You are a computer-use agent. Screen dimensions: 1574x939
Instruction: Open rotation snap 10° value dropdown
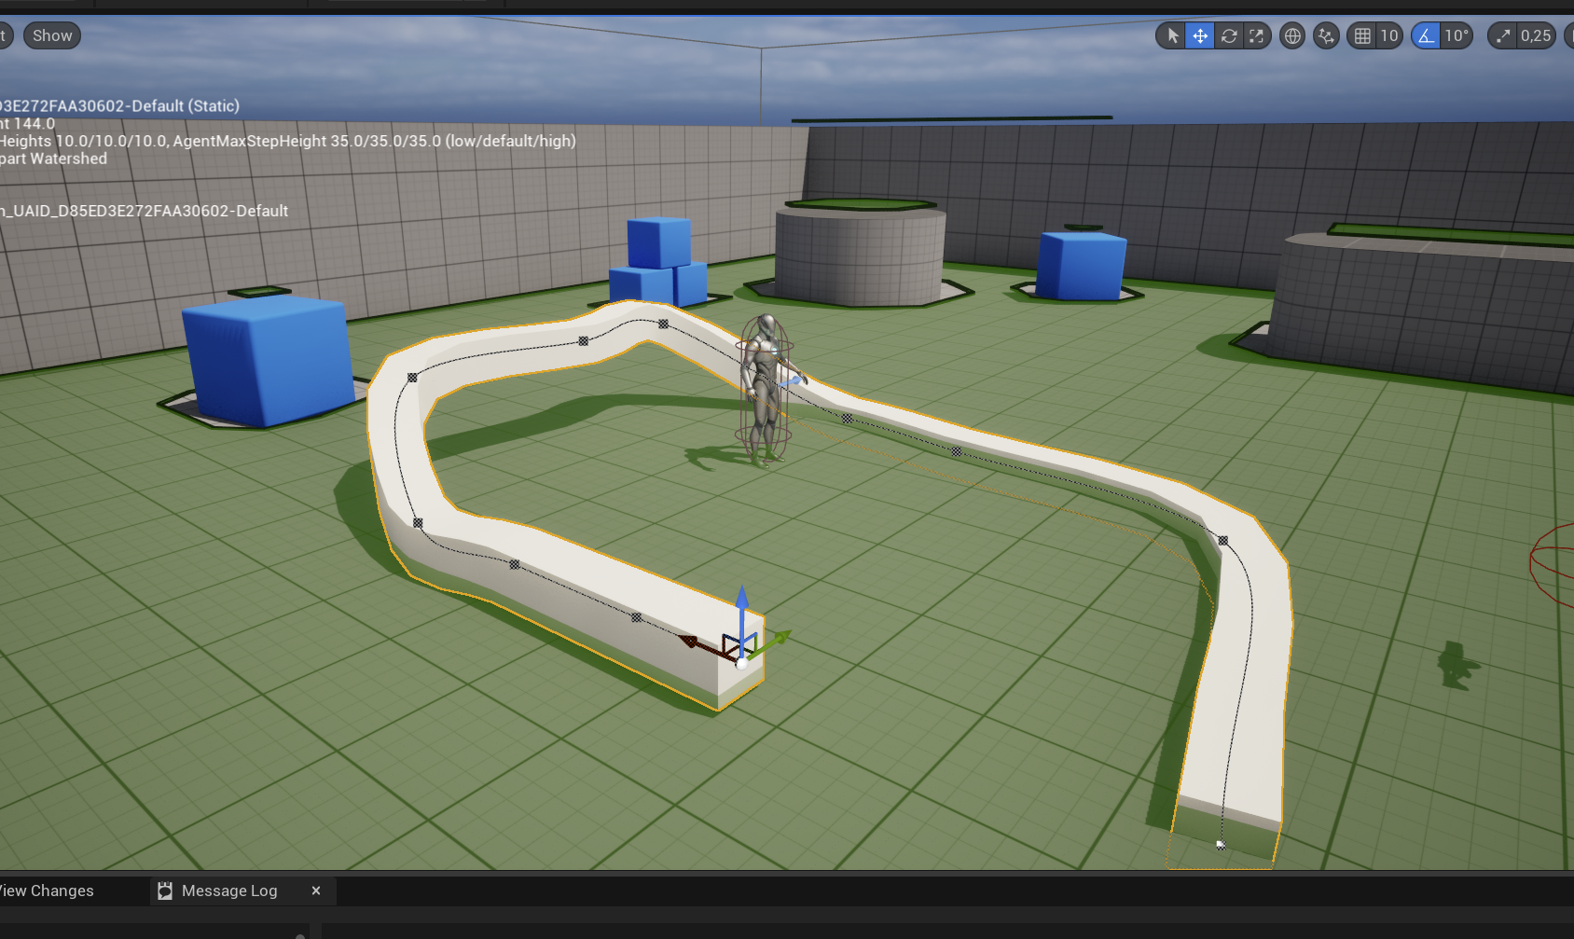coord(1457,36)
